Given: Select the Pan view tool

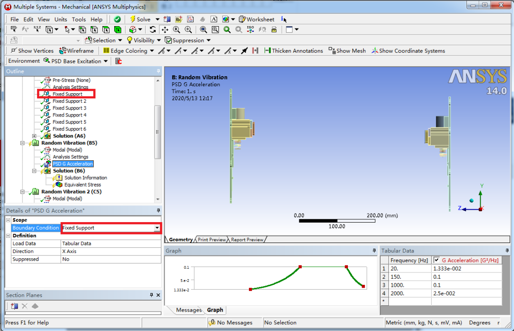Looking at the screenshot, I should [x=165, y=29].
